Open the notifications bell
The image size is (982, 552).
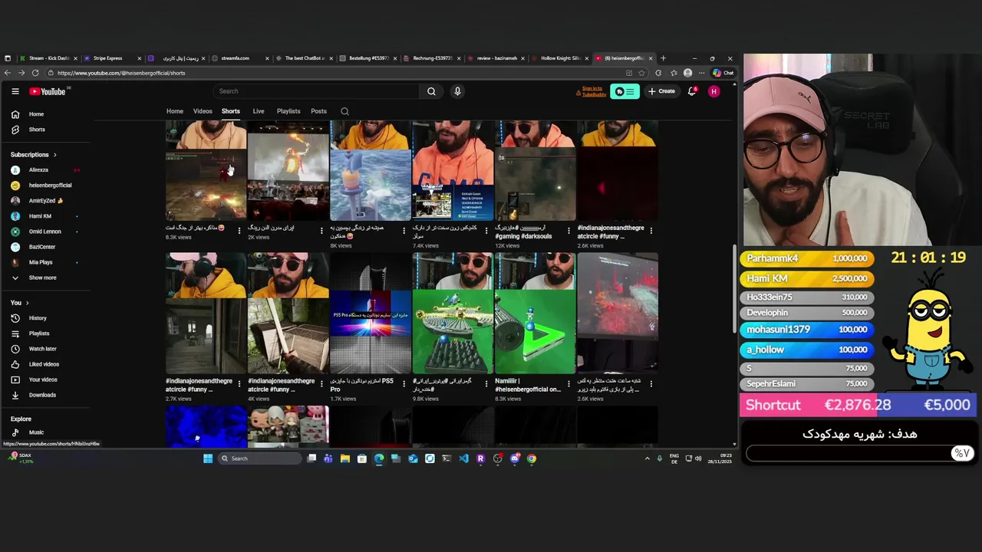pyautogui.click(x=692, y=91)
